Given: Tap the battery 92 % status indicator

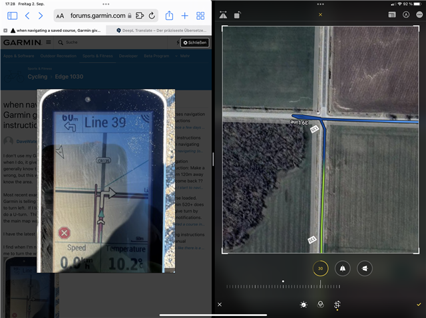Looking at the screenshot, I should click(412, 4).
